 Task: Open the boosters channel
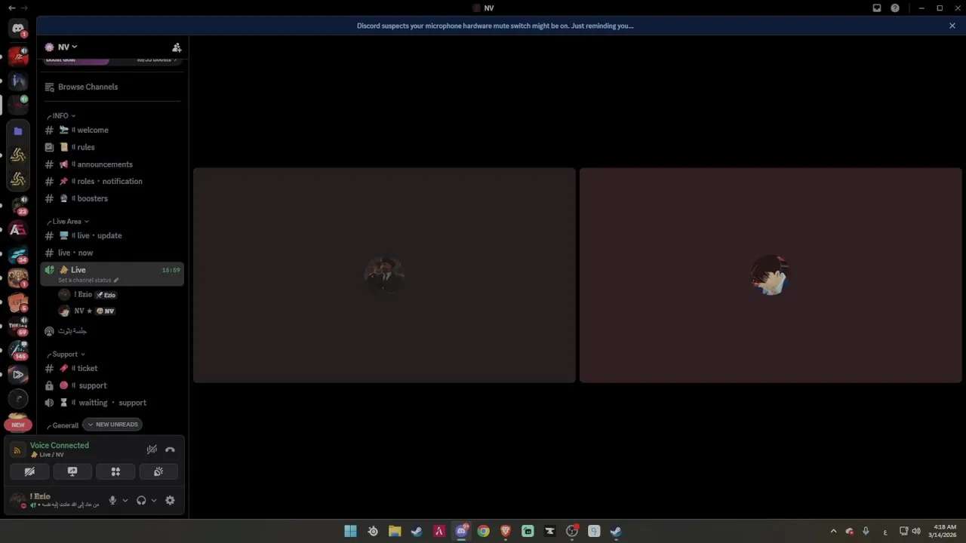point(112,198)
